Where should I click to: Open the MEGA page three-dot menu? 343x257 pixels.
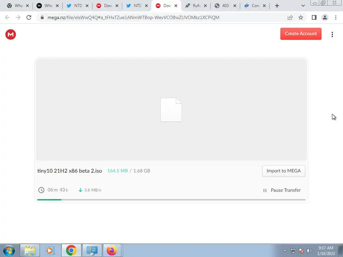[332, 34]
